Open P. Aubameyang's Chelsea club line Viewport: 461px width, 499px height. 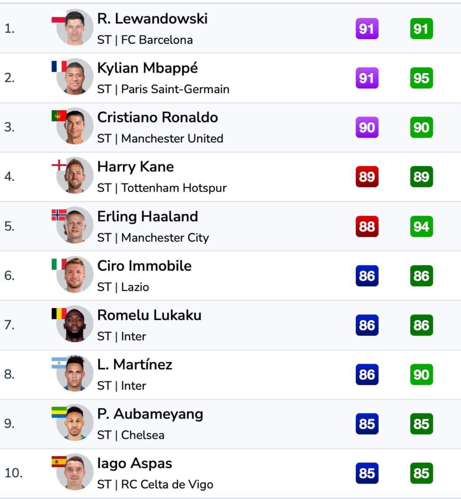pos(131,435)
